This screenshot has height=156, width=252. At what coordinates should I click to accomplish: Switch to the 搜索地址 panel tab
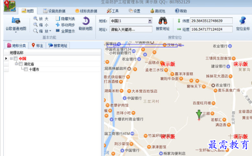58,46
